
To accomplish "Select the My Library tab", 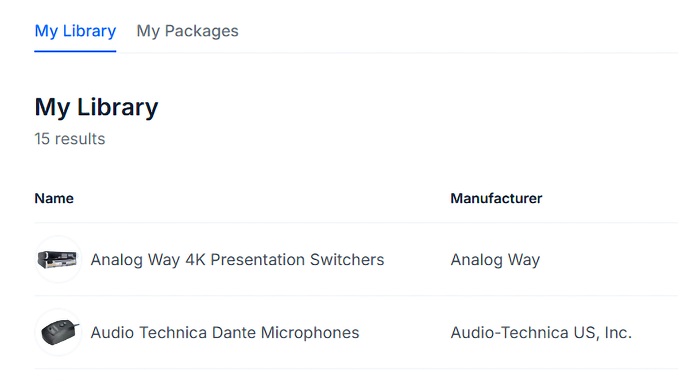I will 75,31.
